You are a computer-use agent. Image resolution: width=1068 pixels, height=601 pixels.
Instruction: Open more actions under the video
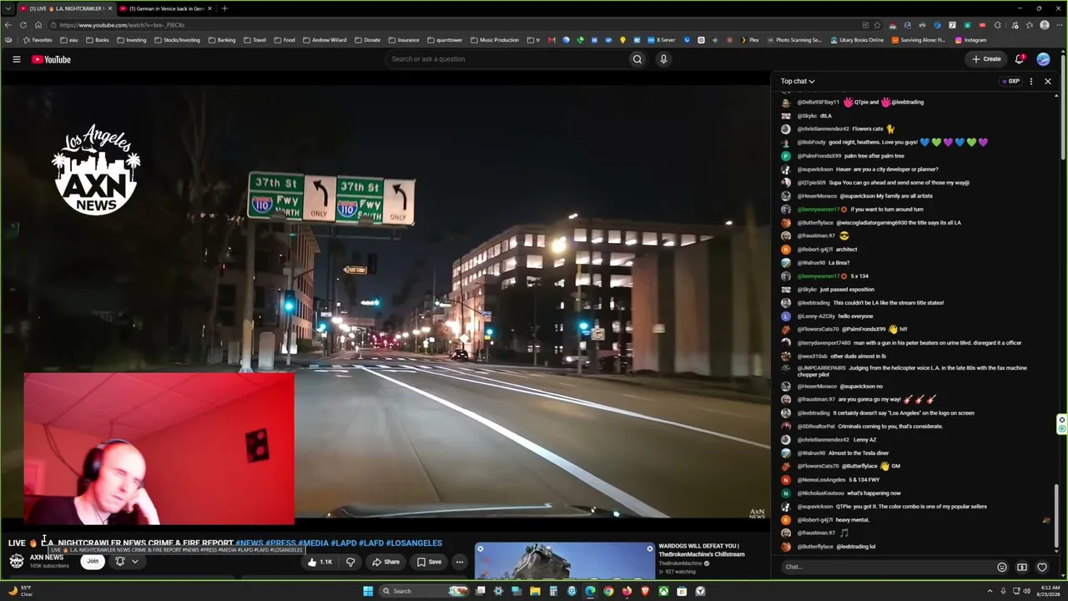click(459, 562)
